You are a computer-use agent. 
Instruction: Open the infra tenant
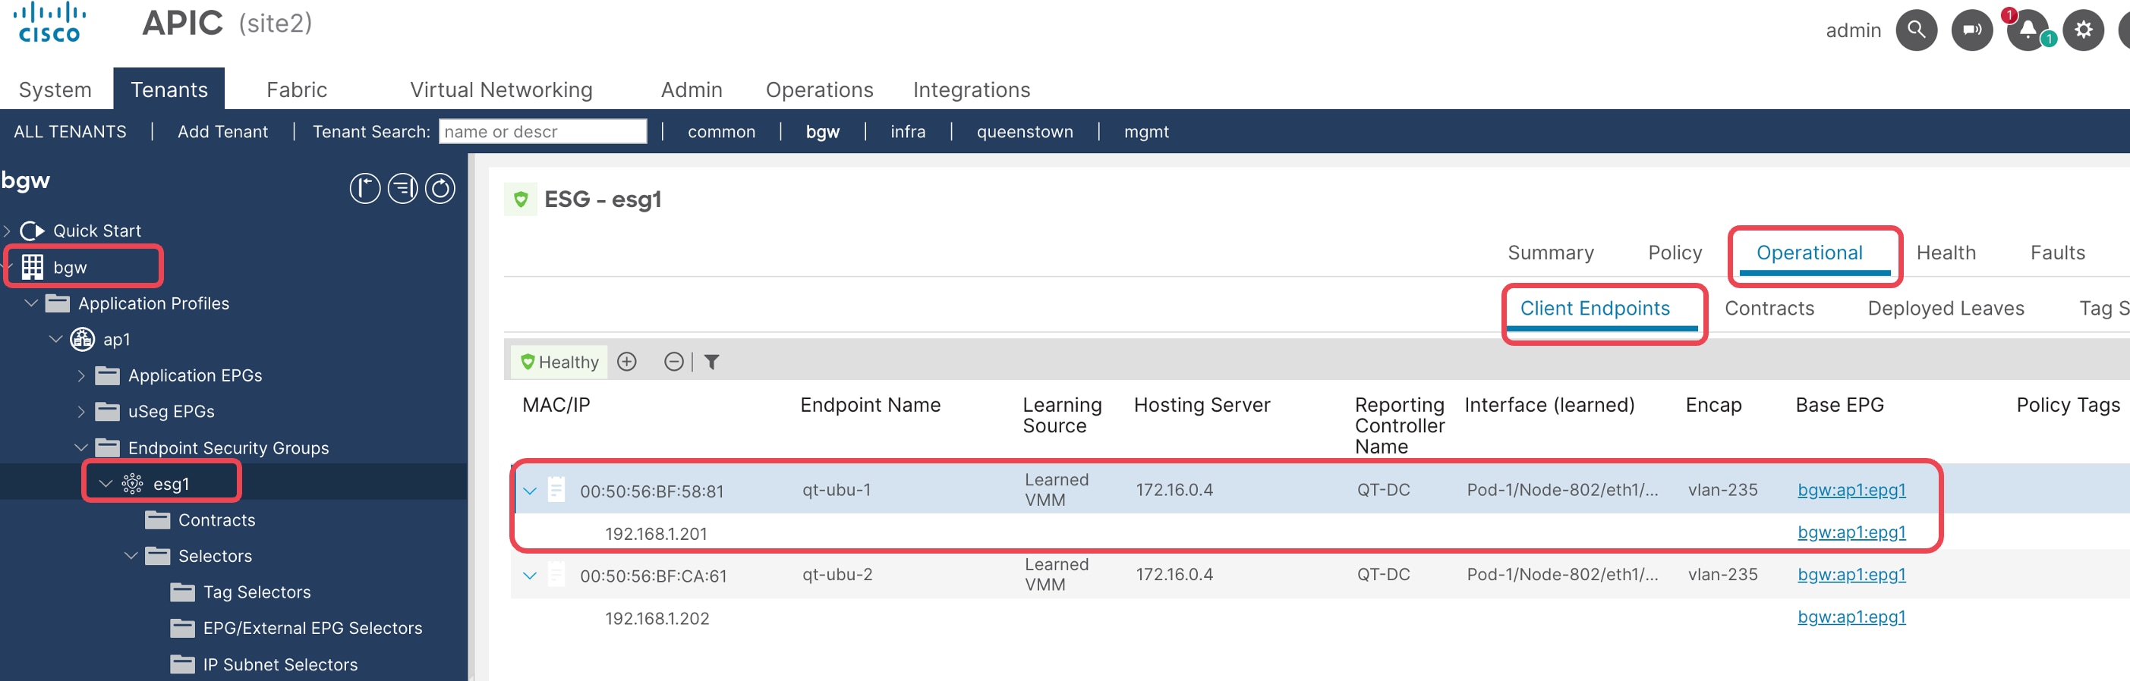[x=908, y=131]
